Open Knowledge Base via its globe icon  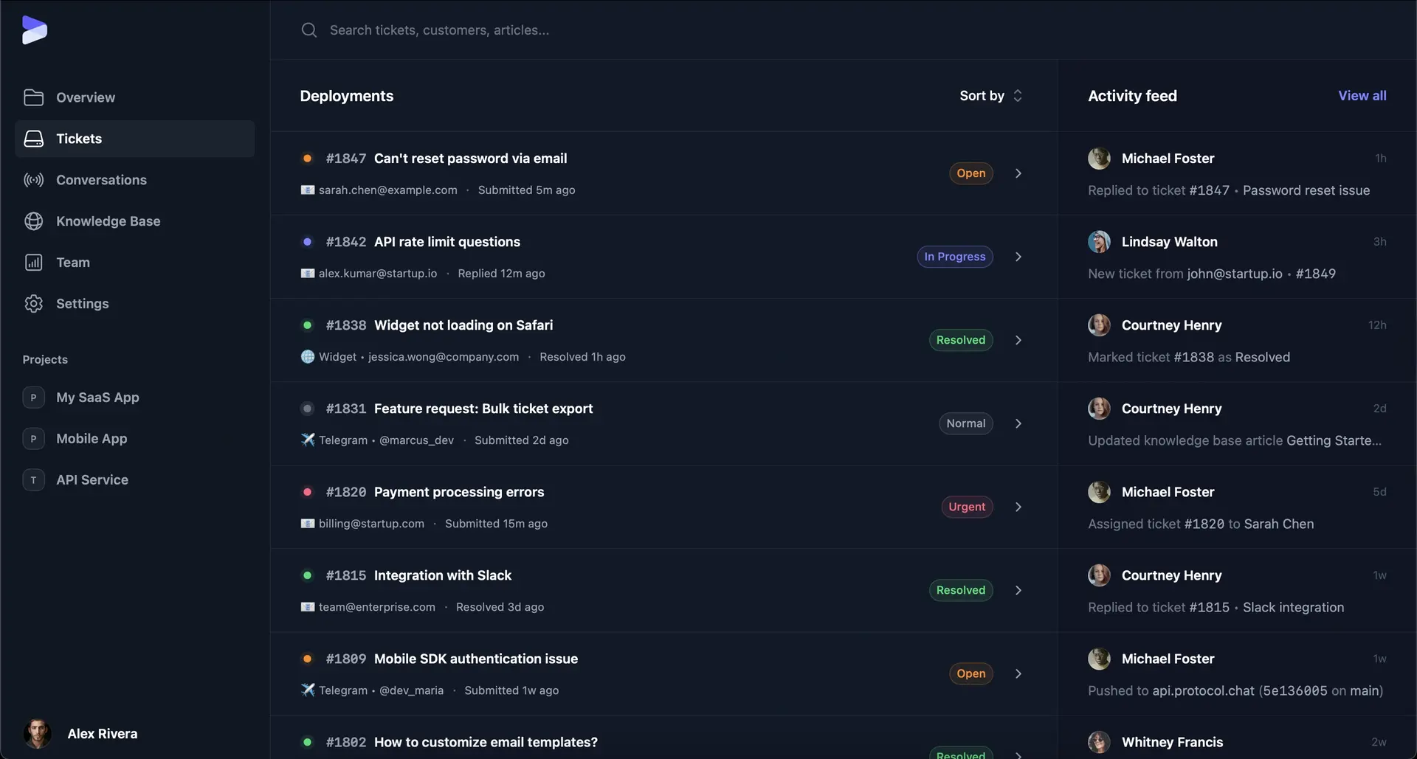coord(33,221)
